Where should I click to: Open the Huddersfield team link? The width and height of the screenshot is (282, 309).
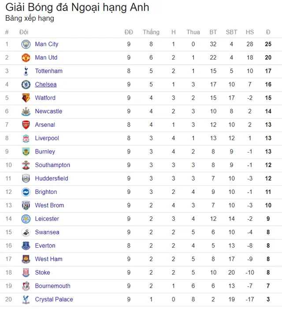pos(52,179)
